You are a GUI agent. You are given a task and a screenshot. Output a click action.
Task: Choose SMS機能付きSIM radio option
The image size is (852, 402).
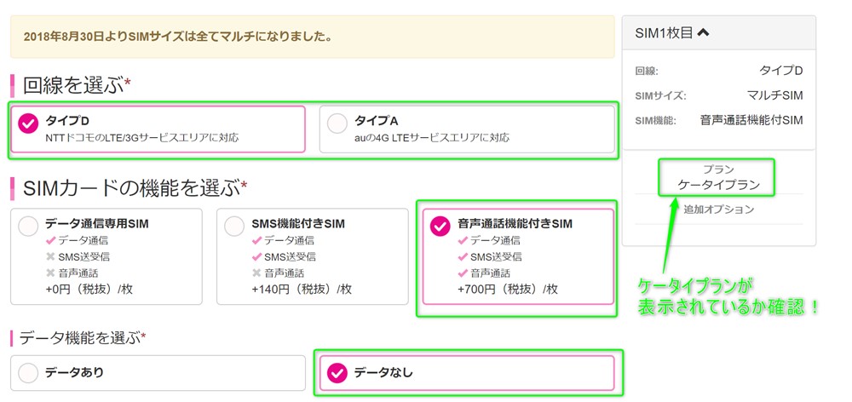point(234,226)
